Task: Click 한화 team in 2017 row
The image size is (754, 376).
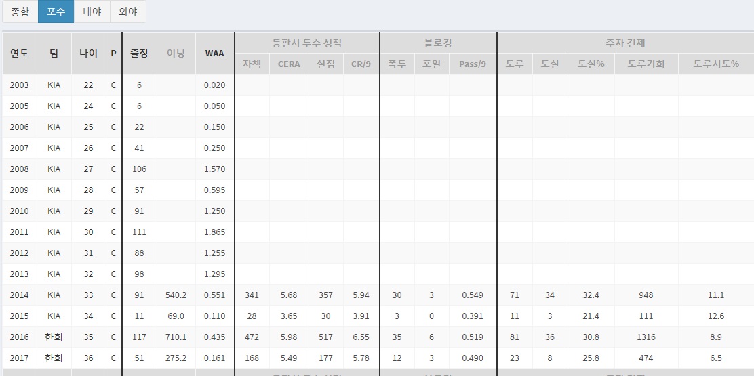Action: click(54, 358)
